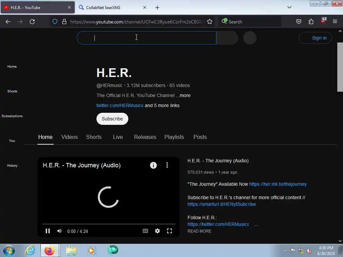Screen dimensions: 343x257
Task: Open the channel Videos tab
Action: pyautogui.click(x=69, y=137)
